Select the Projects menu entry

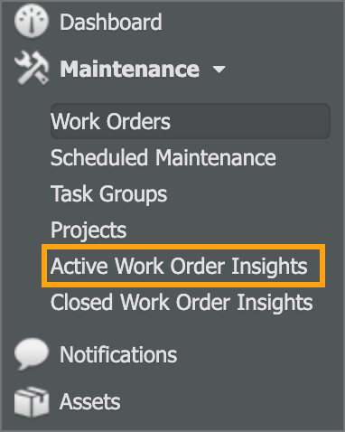click(89, 230)
